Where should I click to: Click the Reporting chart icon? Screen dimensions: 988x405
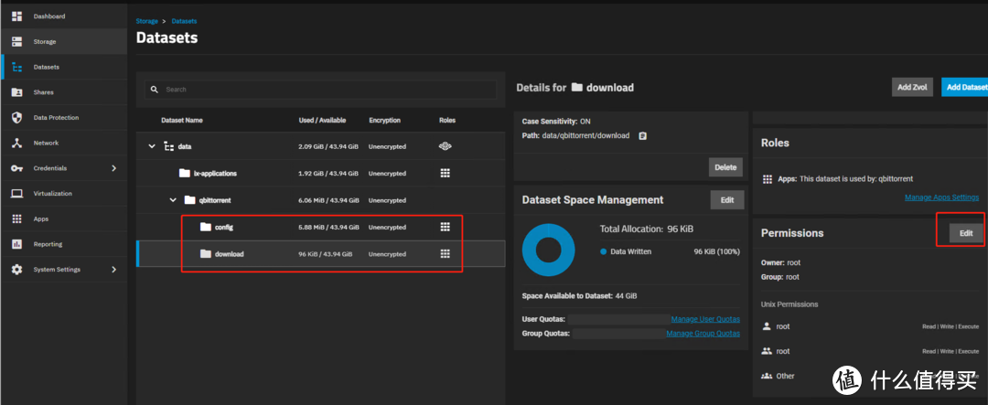click(16, 244)
